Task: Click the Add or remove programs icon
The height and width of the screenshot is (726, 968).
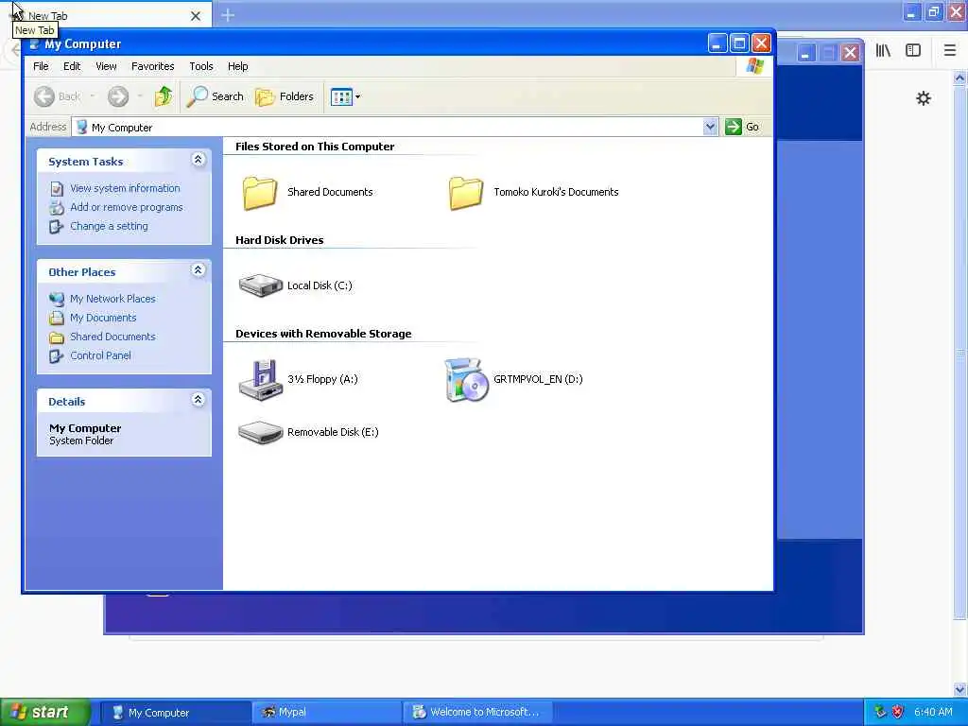Action: tap(57, 208)
